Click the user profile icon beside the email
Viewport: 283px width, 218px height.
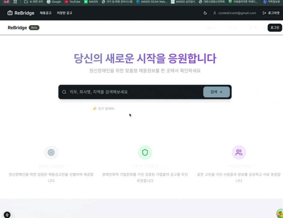pyautogui.click(x=215, y=13)
